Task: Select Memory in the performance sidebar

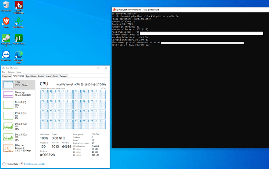Action: click(x=19, y=94)
